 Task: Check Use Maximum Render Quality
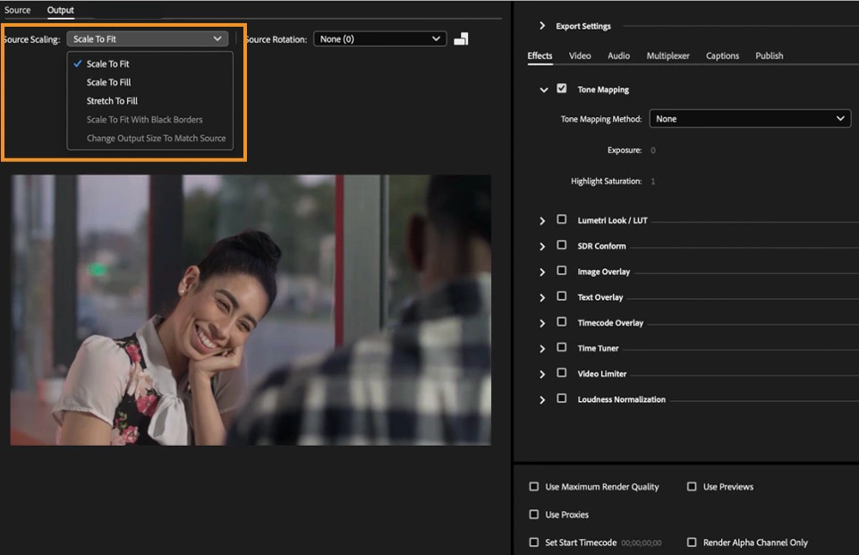(534, 487)
